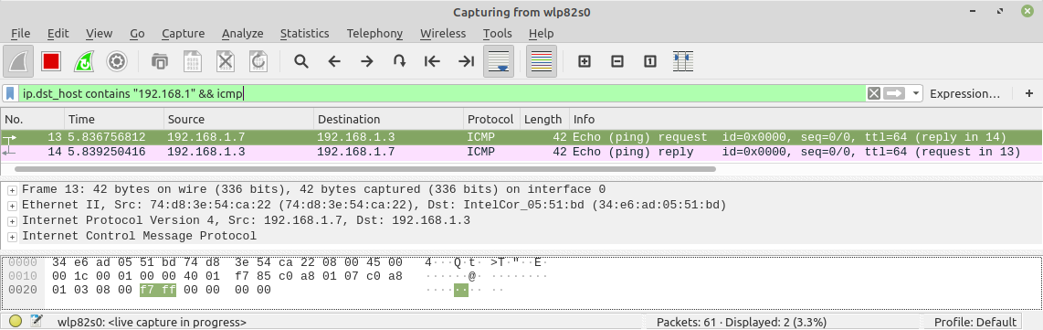Open the recent filters dropdown arrow
The height and width of the screenshot is (330, 1043).
click(916, 94)
